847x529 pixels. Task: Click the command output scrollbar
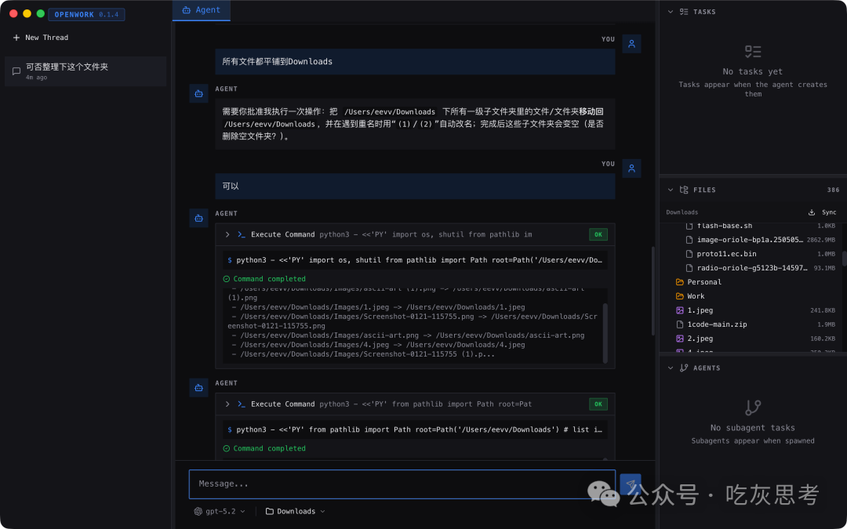[605, 332]
